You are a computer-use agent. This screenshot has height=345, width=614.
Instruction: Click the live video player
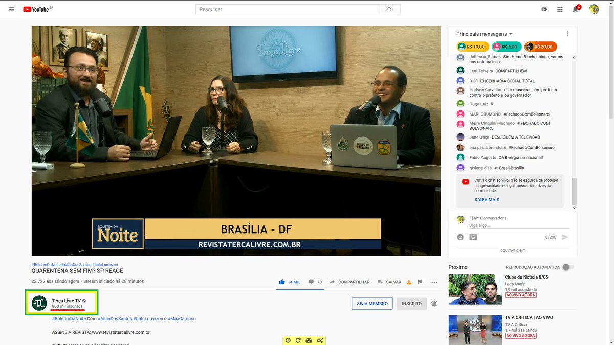236,141
